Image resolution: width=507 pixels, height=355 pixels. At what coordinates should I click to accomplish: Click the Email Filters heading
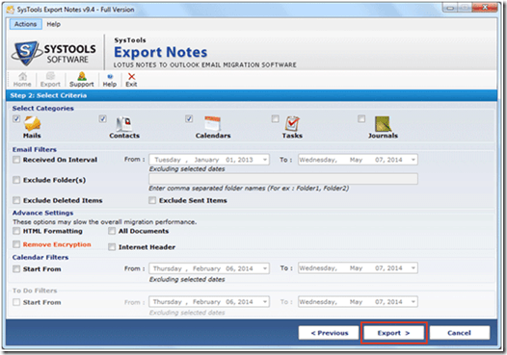pyautogui.click(x=35, y=150)
